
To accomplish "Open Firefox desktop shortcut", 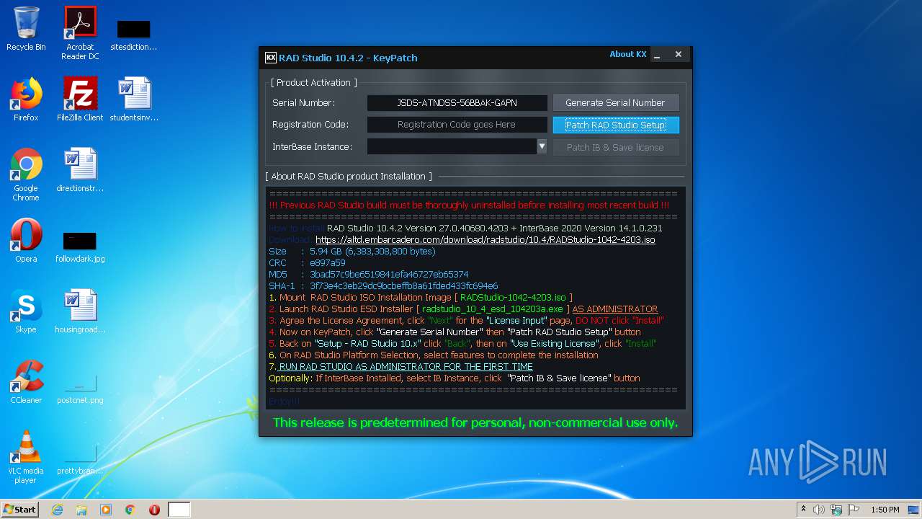I will coord(26,99).
